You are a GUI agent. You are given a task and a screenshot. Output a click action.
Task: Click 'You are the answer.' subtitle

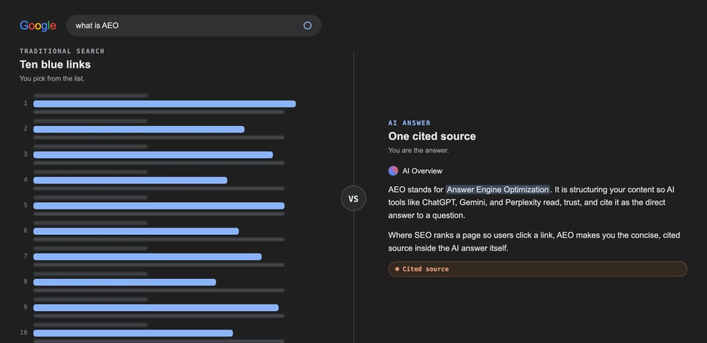click(x=418, y=151)
